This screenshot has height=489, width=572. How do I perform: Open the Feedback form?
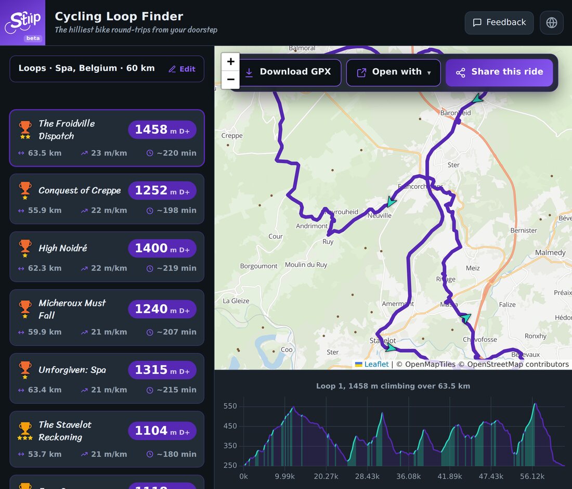click(499, 22)
